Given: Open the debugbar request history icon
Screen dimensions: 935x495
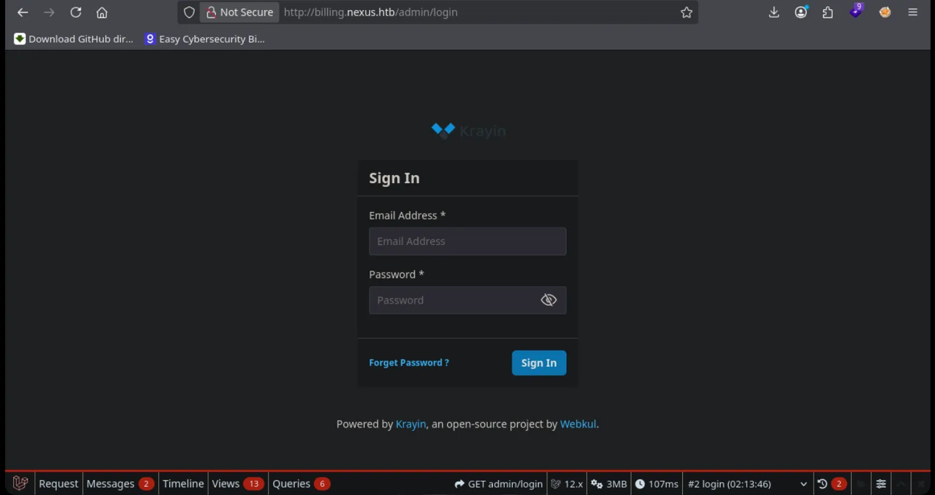Looking at the screenshot, I should tap(832, 484).
